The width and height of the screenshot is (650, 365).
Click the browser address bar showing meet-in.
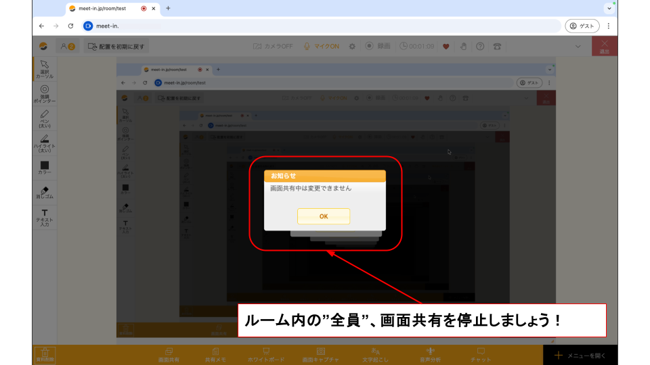[325, 26]
